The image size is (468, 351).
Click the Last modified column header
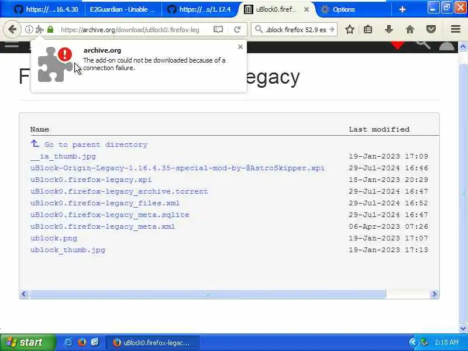[379, 129]
